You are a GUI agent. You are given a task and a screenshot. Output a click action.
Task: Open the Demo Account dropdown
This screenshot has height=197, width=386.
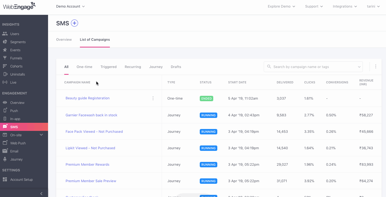pos(70,6)
